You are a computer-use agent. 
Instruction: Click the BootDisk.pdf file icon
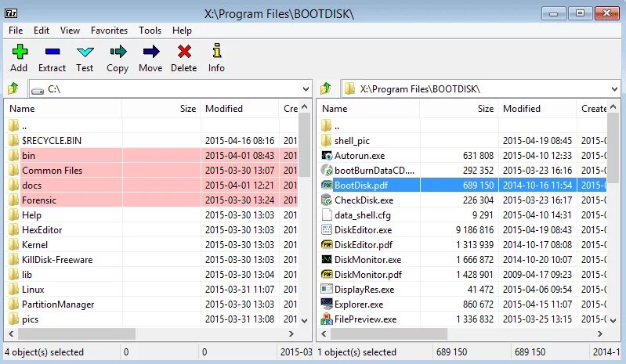pos(327,185)
